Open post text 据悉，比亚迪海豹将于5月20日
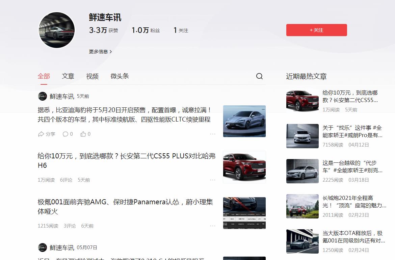395x260 pixels. 124,114
